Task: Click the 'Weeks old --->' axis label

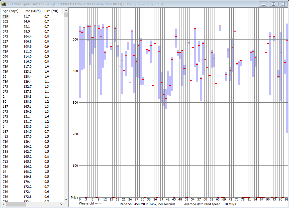Action: (90, 203)
